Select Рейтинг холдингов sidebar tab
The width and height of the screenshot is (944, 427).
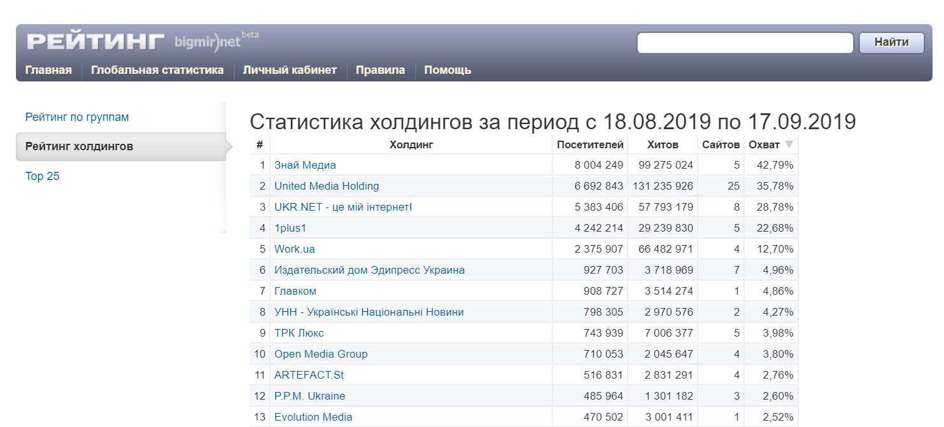point(121,146)
